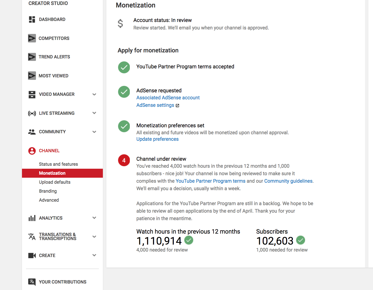Click the 'Apply for monetization' heading
Viewport: 373px width, 290px height.
click(148, 50)
